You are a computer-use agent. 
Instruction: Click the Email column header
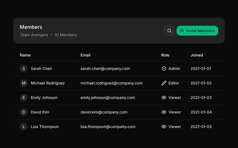pyautogui.click(x=86, y=55)
